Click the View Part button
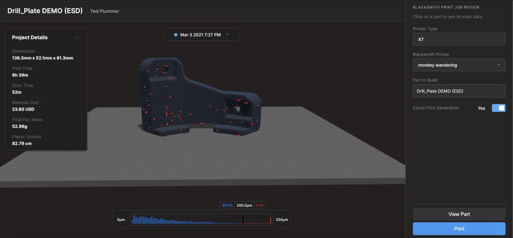Image resolution: width=513 pixels, height=238 pixels. 459,214
